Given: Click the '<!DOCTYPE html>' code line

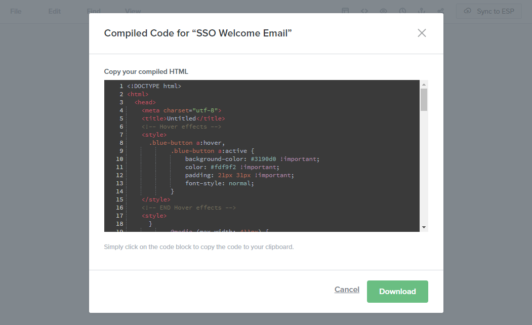Looking at the screenshot, I should (x=154, y=86).
